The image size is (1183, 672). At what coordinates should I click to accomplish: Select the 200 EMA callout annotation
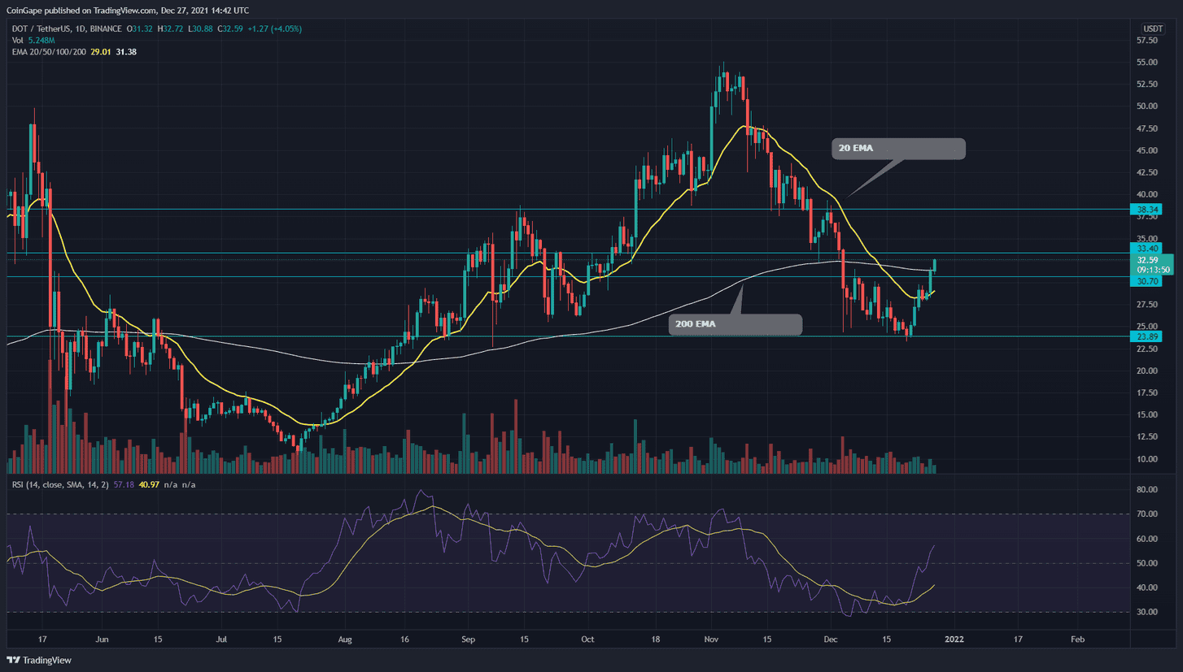735,325
